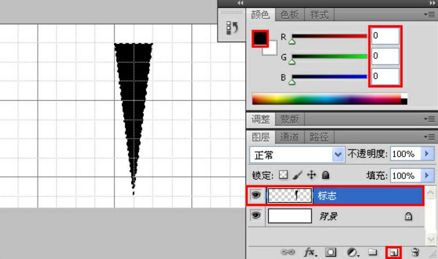The height and width of the screenshot is (259, 438).
Task: Toggle visibility of the 背景 layer
Action: tap(256, 216)
